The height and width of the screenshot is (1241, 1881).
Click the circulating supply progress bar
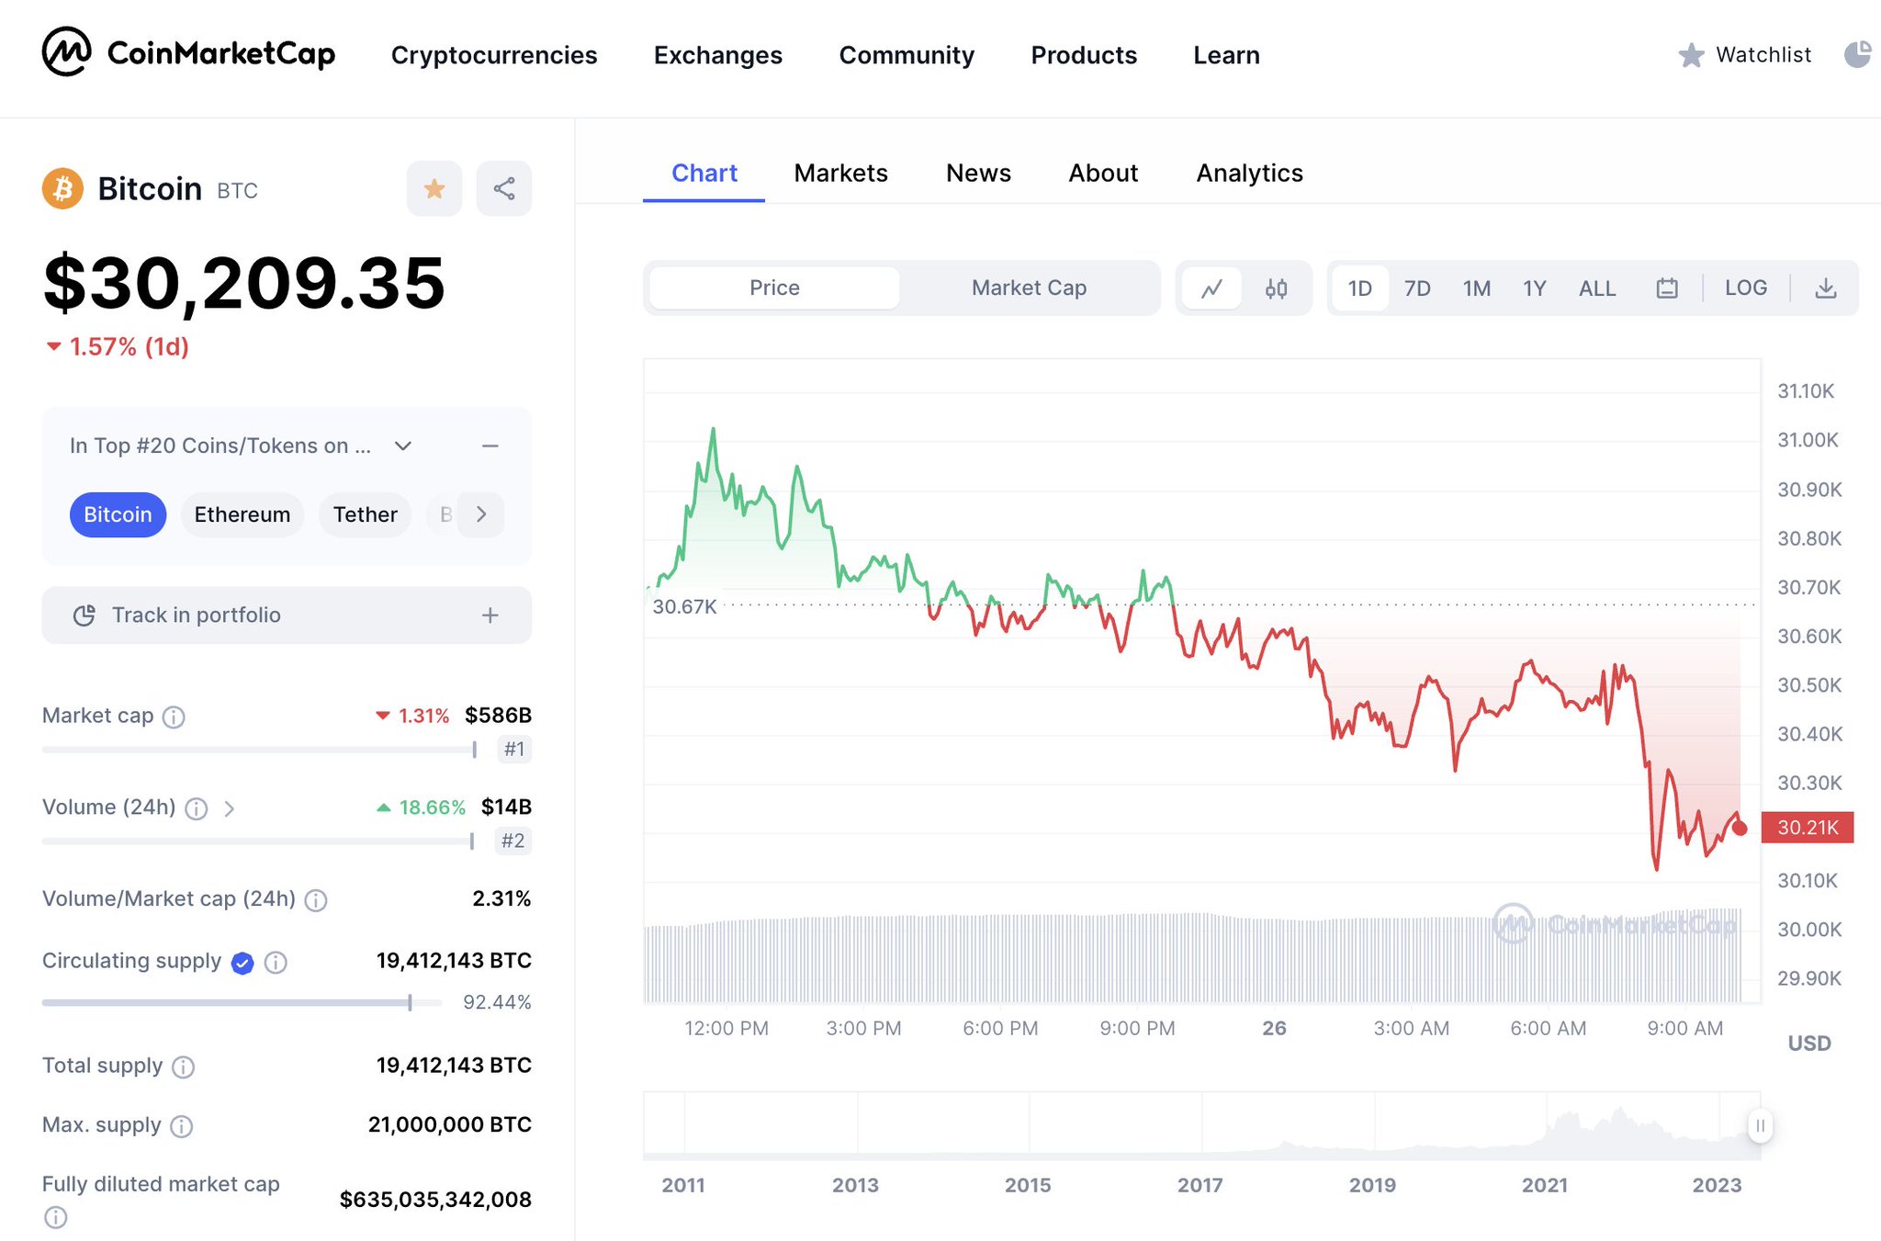(x=242, y=1002)
